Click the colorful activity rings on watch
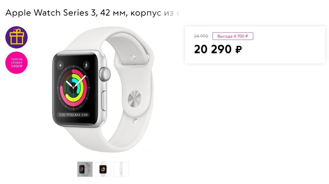The image size is (329, 184). tap(73, 88)
